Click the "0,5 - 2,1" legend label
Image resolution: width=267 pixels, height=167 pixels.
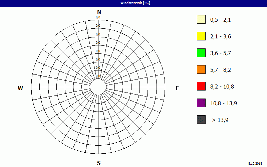pyautogui.click(x=220, y=20)
